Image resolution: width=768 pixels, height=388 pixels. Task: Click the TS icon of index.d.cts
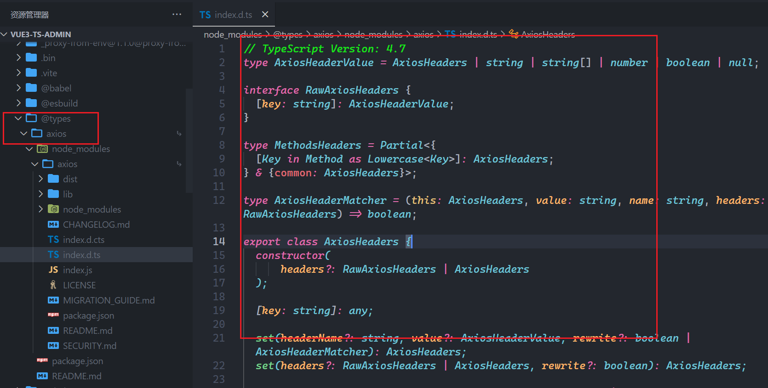(x=53, y=239)
